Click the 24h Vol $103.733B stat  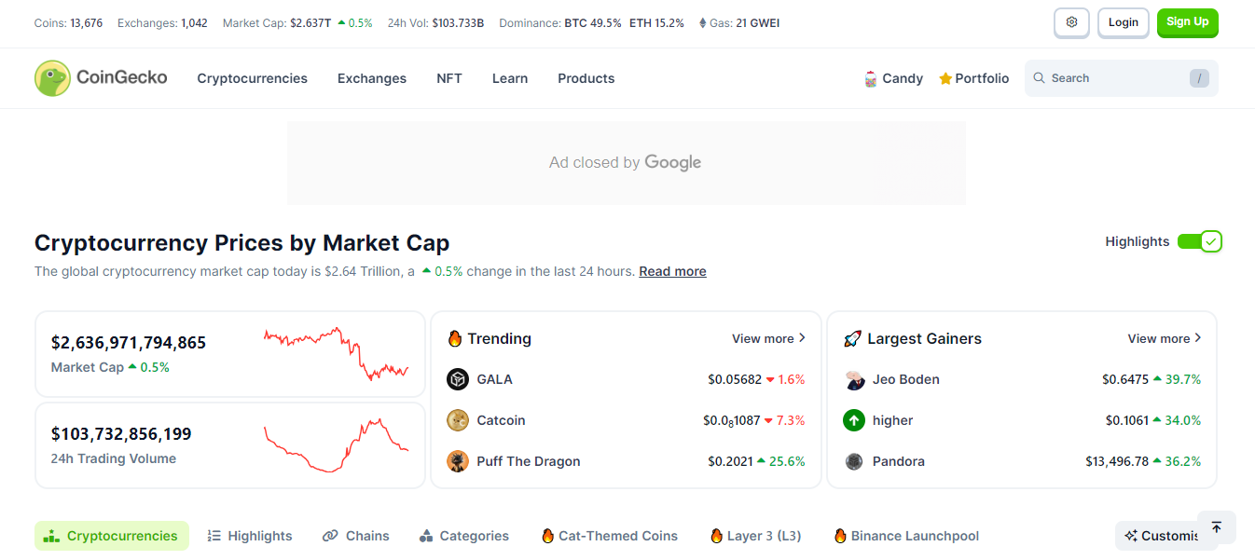point(435,22)
